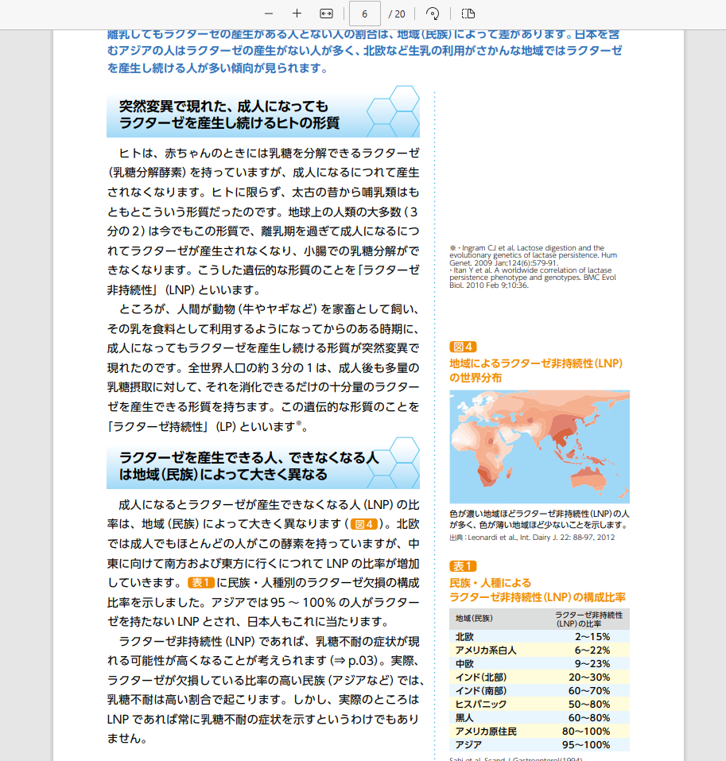Click the page number input field
The height and width of the screenshot is (761, 726).
click(x=364, y=14)
